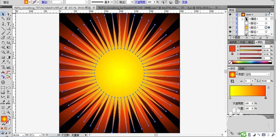This screenshot has width=276, height=137.
Task: Select the Rotate tool
Action: [x=3, y=43]
